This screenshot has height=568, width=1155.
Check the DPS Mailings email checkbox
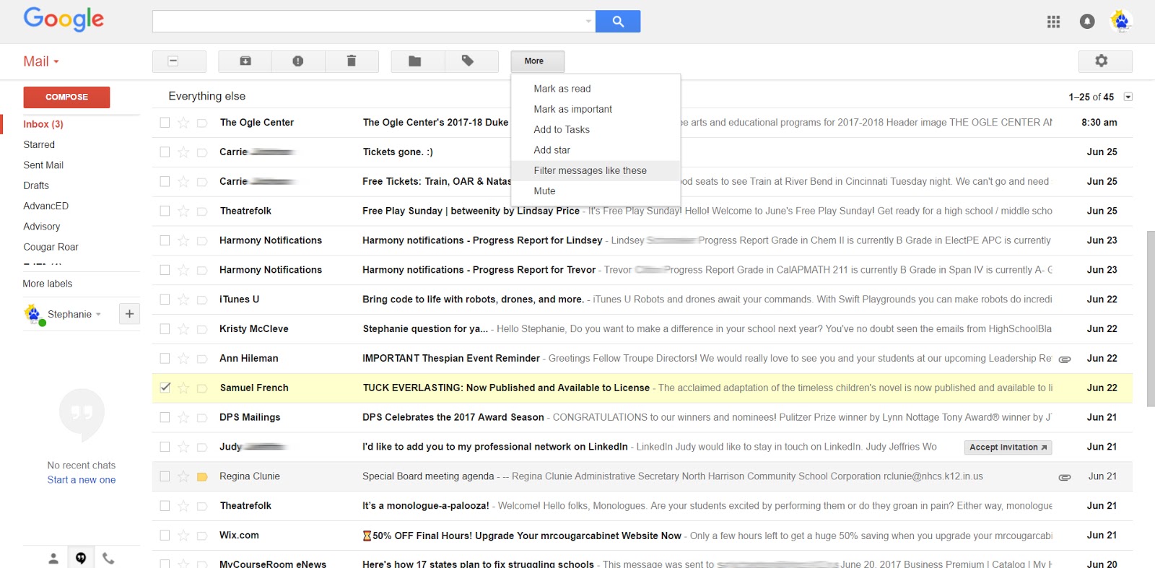click(165, 417)
